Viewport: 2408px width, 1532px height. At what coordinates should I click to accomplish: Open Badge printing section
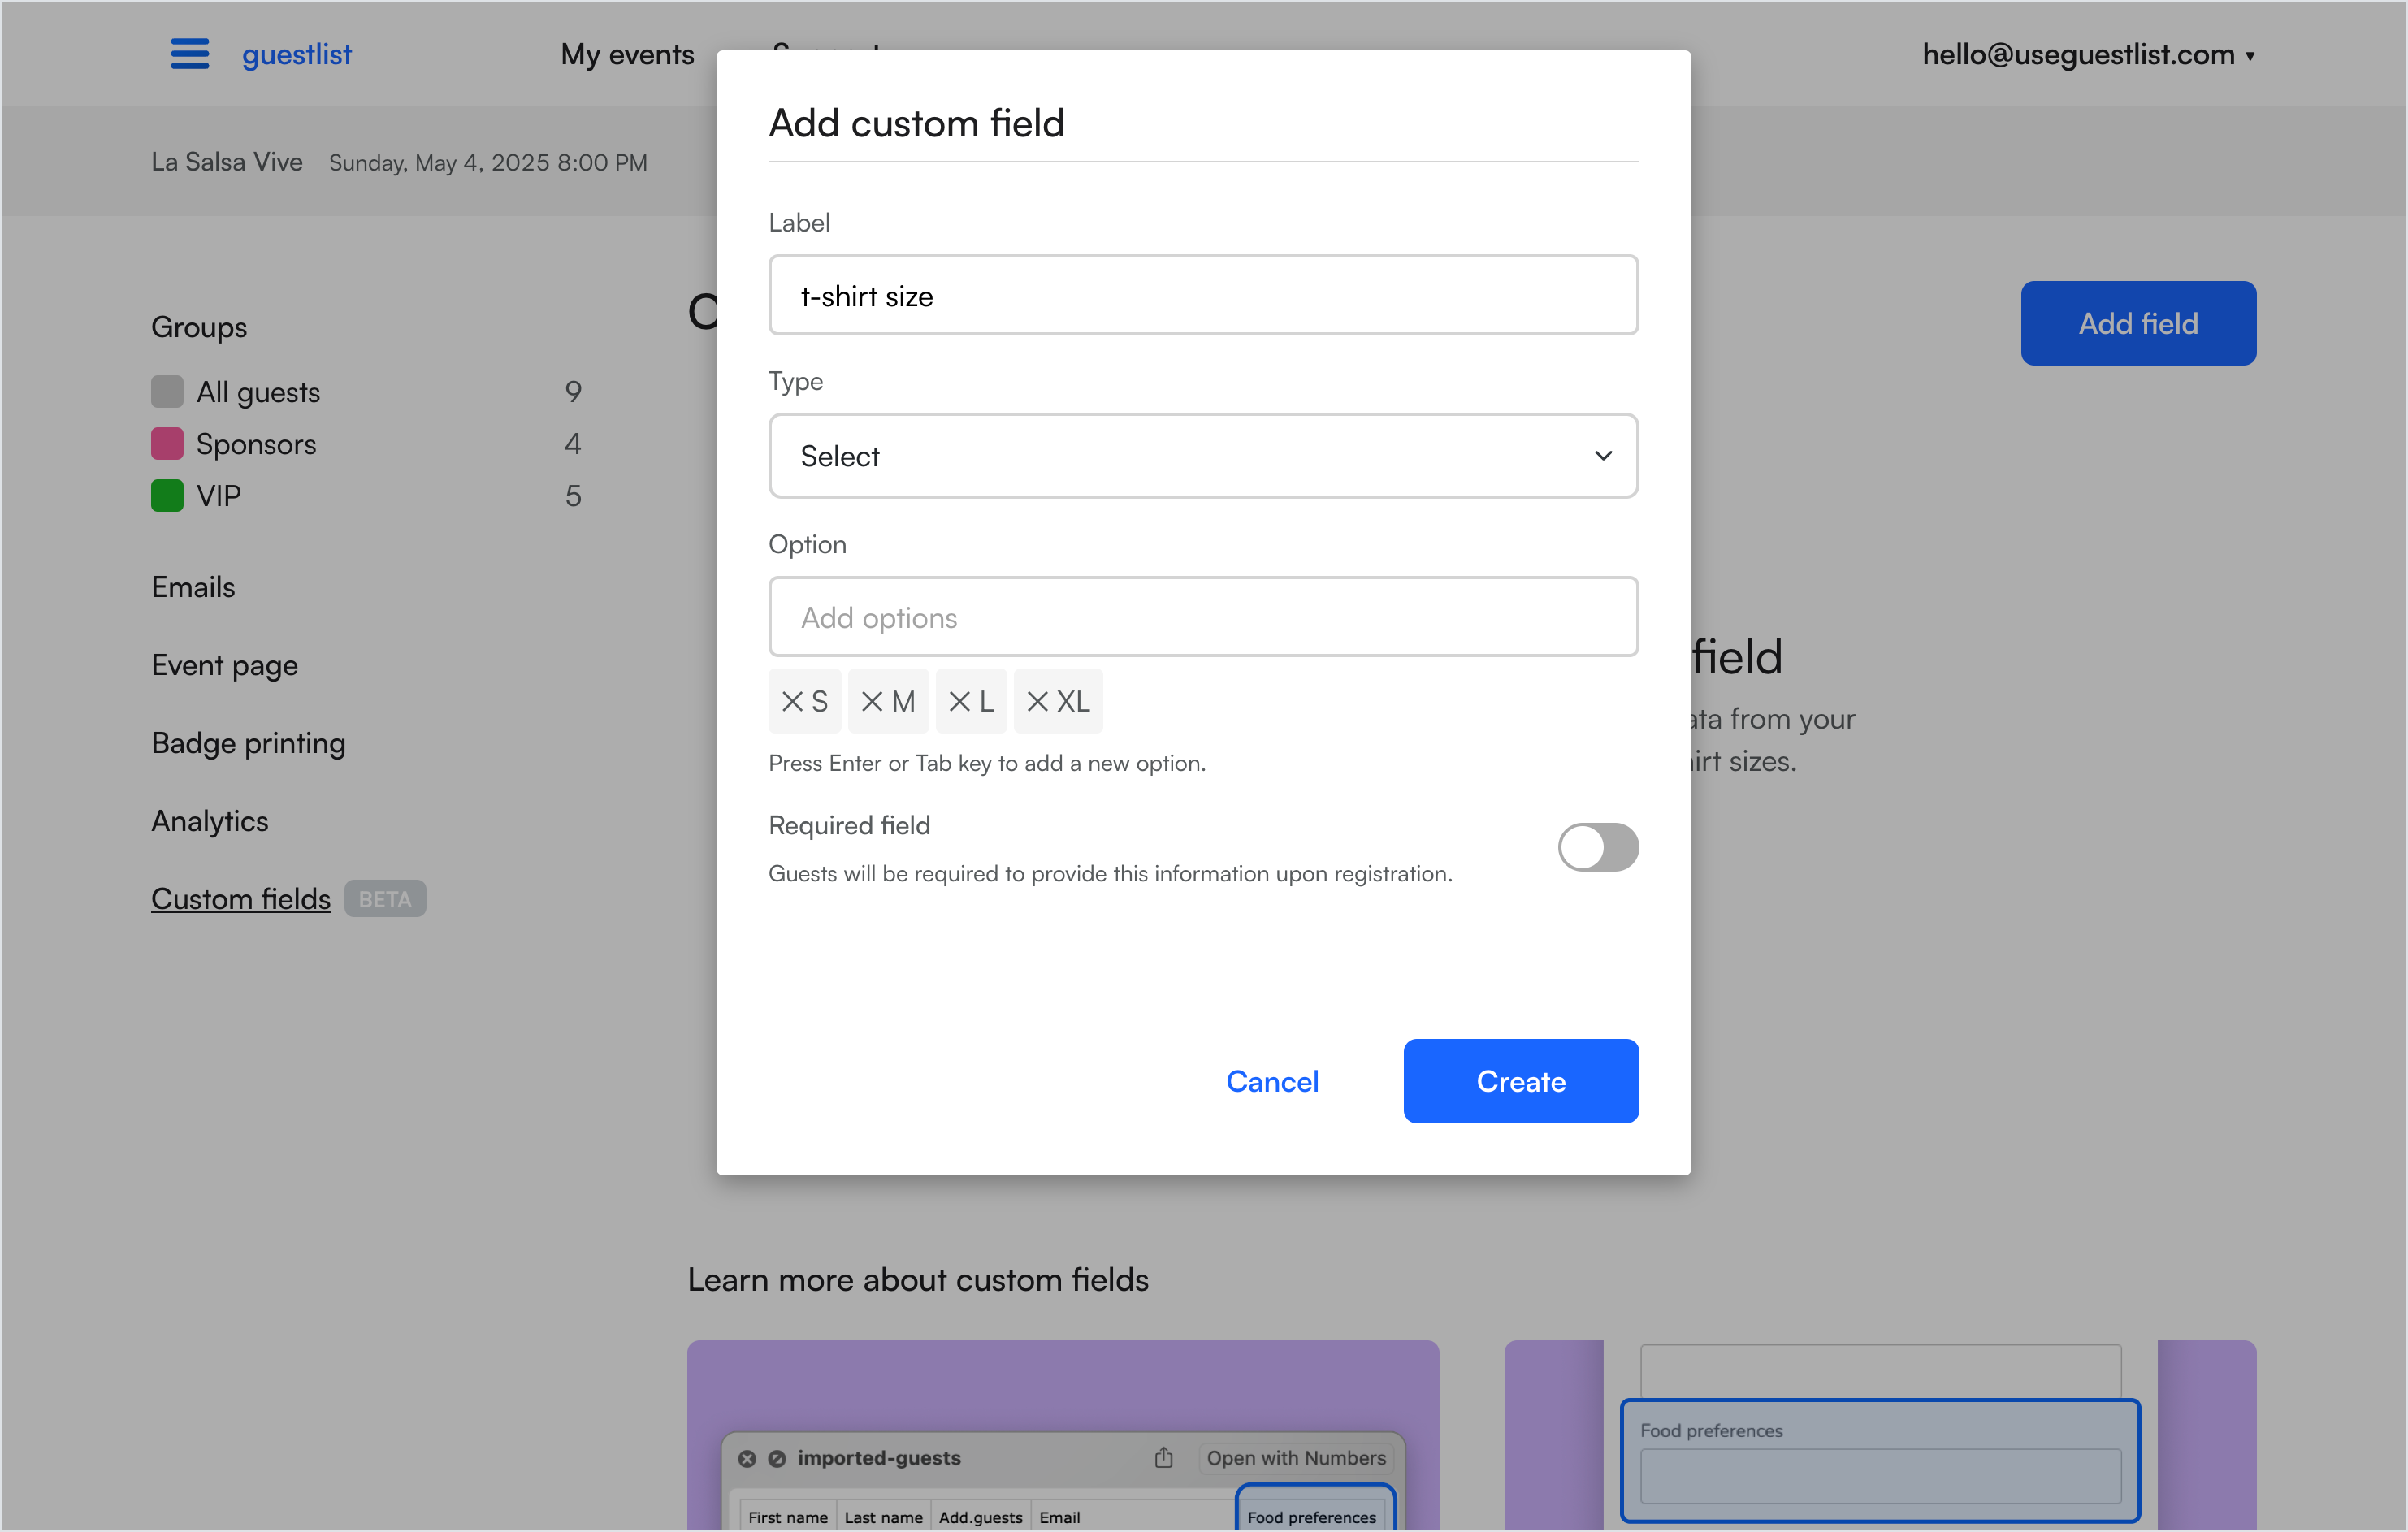point(248,743)
